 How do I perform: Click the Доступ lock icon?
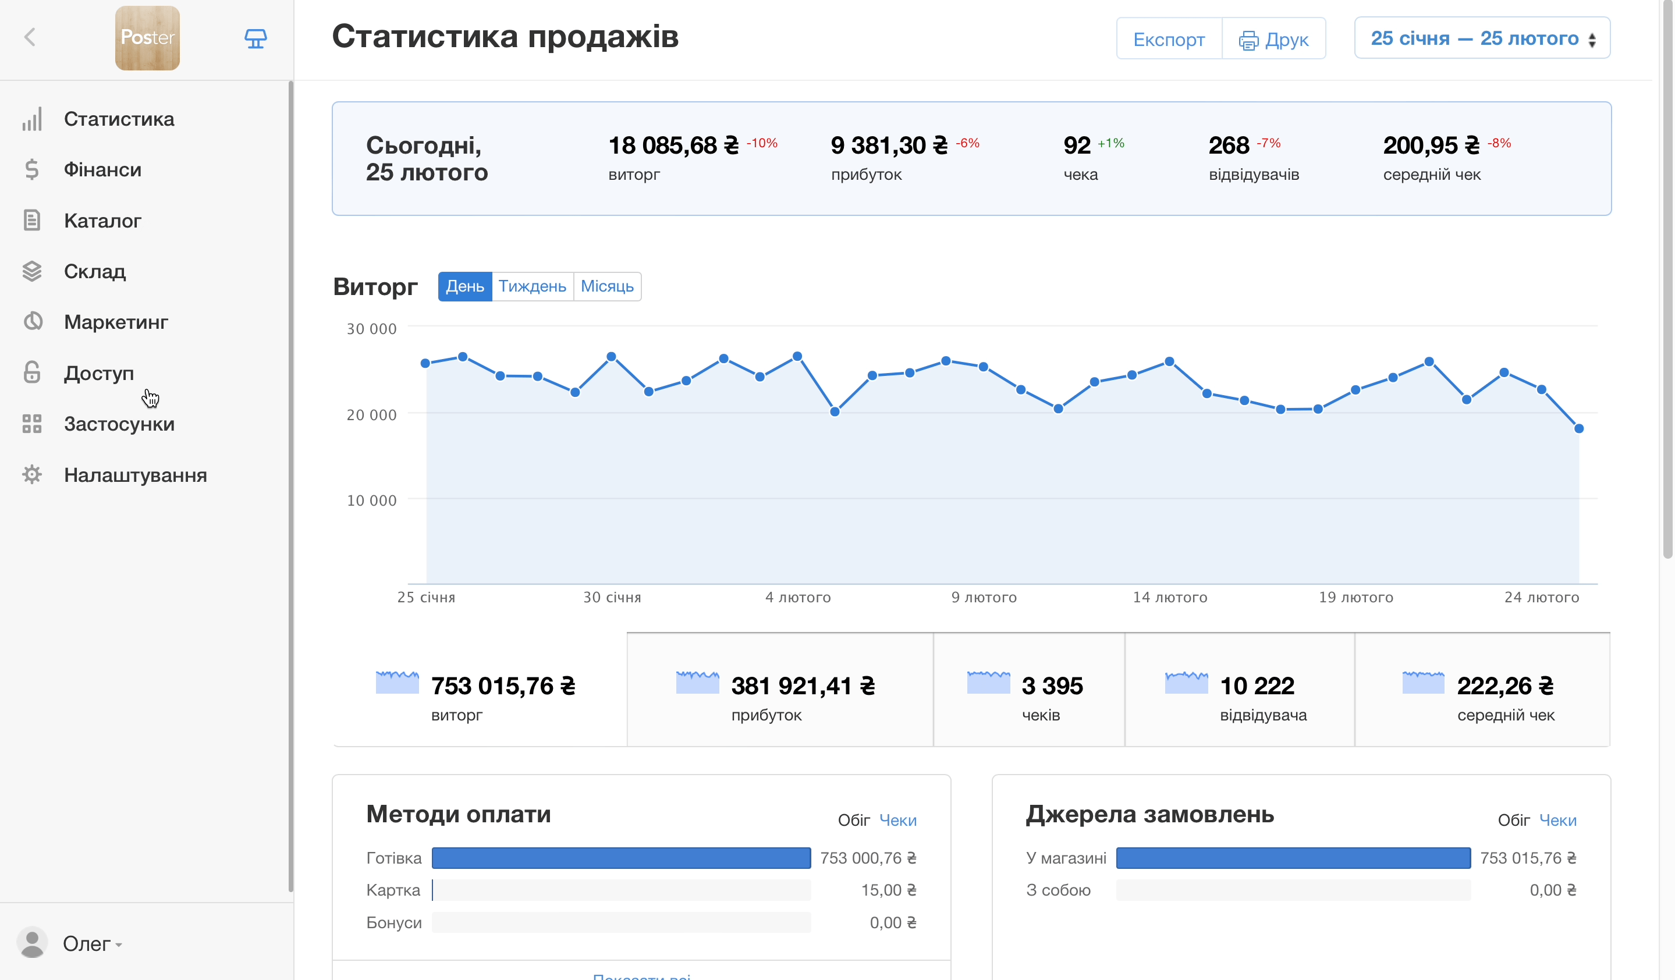32,372
